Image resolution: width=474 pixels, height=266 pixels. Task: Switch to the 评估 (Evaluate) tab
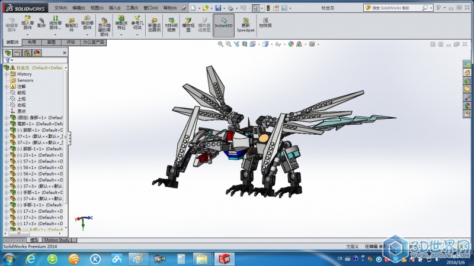(71, 43)
